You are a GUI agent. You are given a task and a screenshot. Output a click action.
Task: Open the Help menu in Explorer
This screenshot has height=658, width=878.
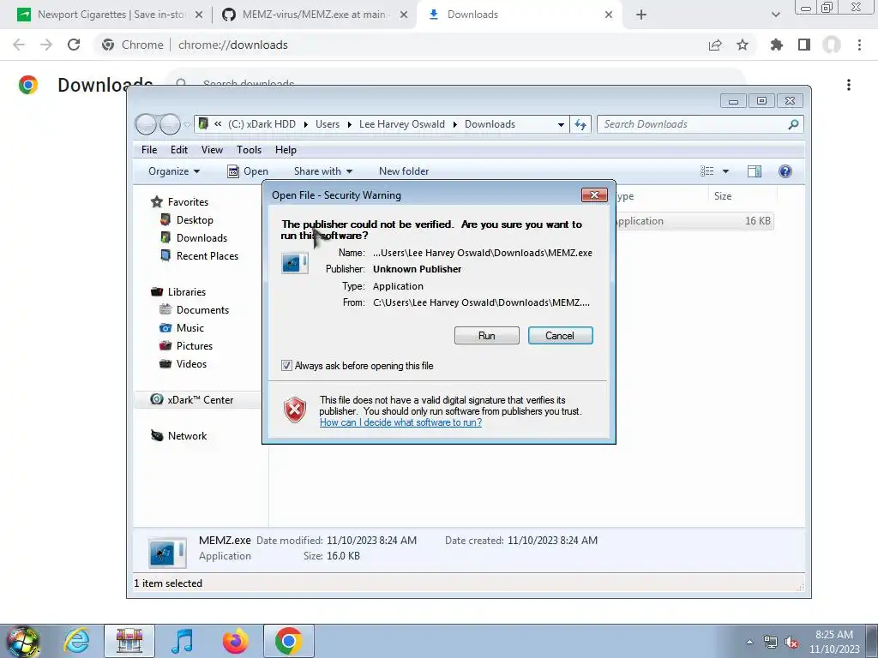286,150
